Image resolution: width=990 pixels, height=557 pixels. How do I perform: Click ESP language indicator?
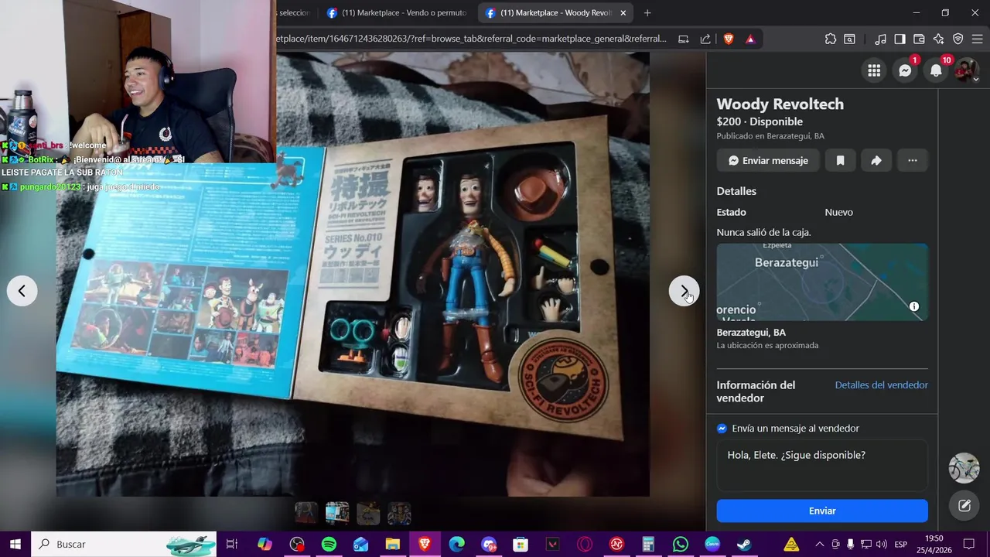coord(900,544)
